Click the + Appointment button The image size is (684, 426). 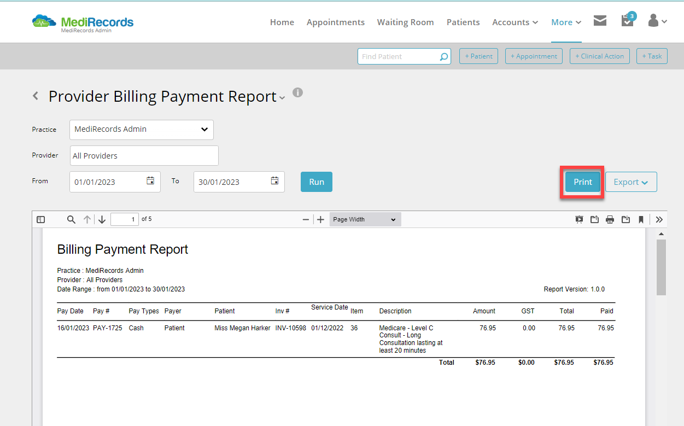(x=534, y=56)
